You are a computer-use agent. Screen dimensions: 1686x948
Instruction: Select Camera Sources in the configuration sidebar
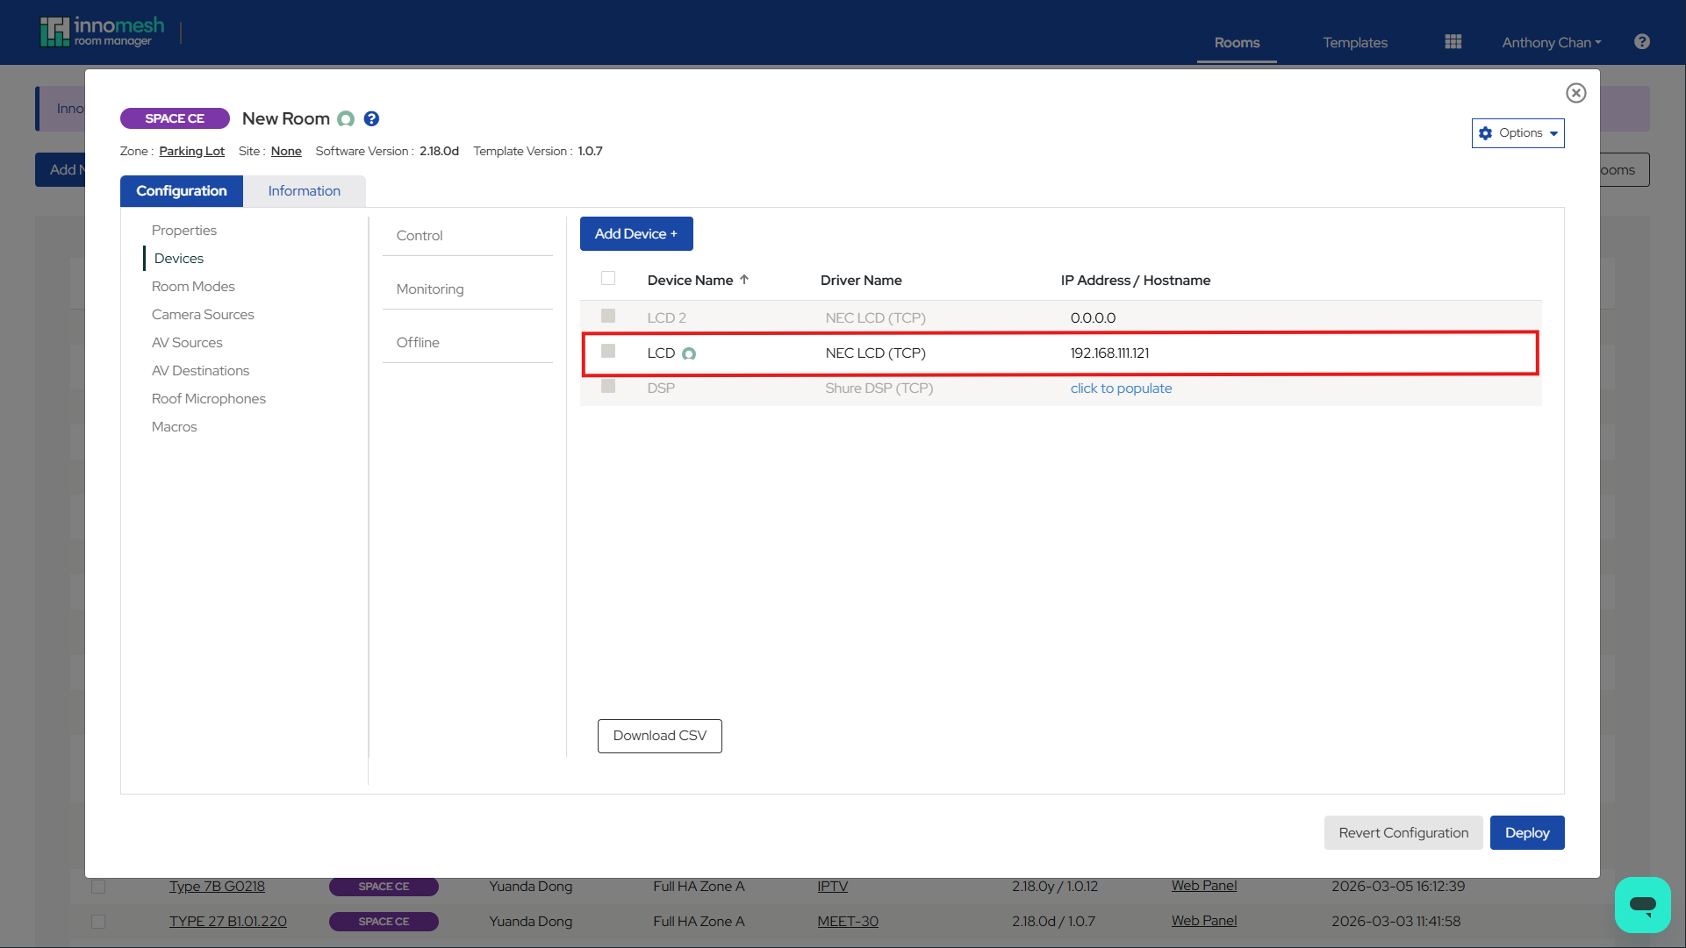click(203, 314)
